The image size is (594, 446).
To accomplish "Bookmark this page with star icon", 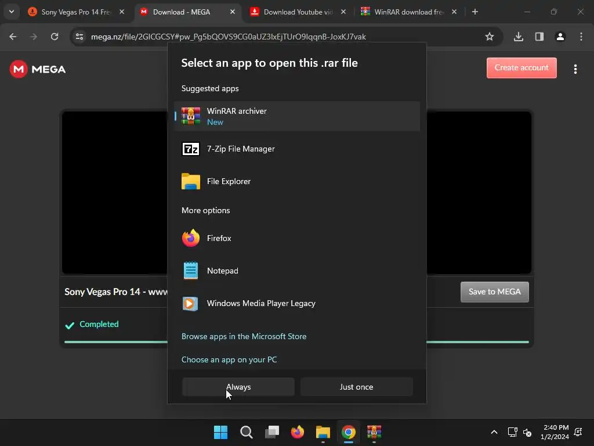I will tap(490, 37).
